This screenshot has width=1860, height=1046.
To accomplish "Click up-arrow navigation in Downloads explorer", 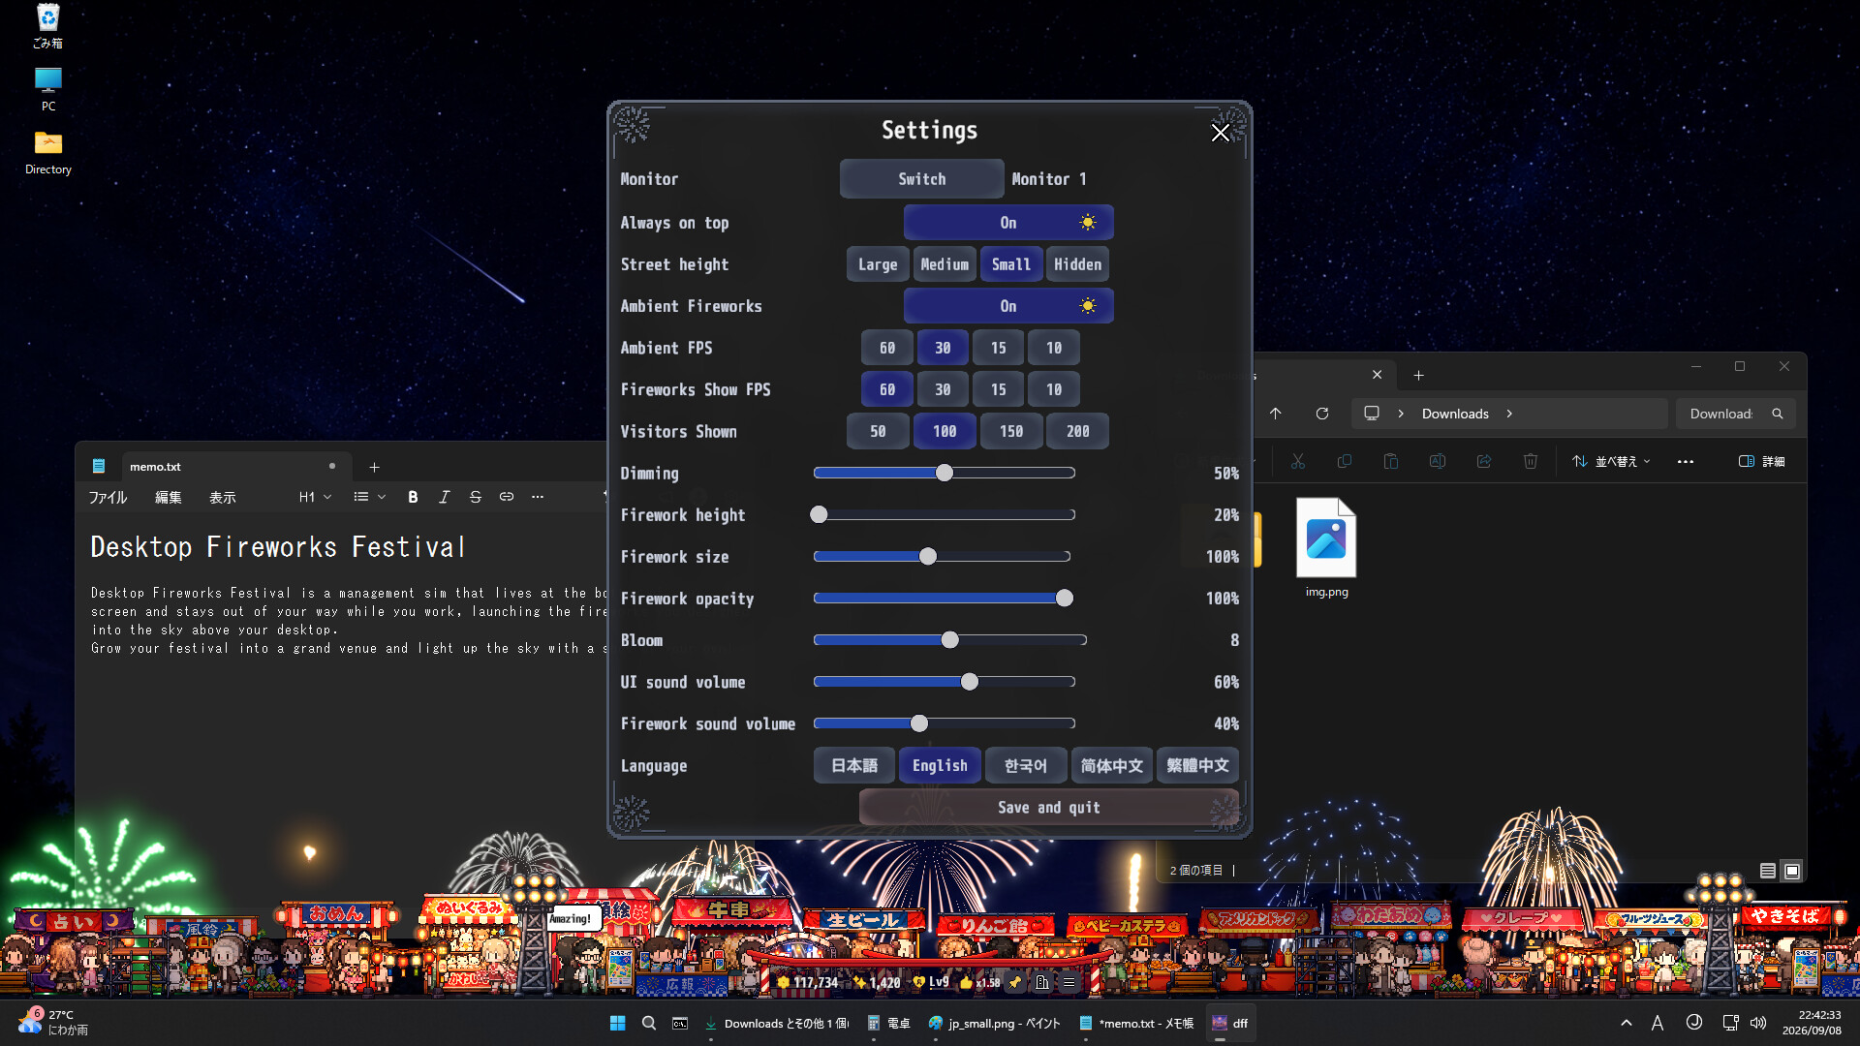I will pyautogui.click(x=1275, y=414).
